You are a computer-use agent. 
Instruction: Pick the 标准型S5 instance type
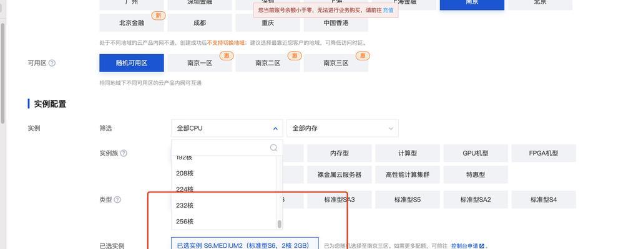click(408, 200)
